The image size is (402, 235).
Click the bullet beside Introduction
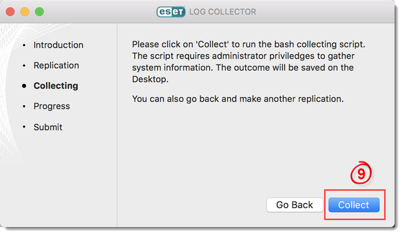tap(24, 45)
